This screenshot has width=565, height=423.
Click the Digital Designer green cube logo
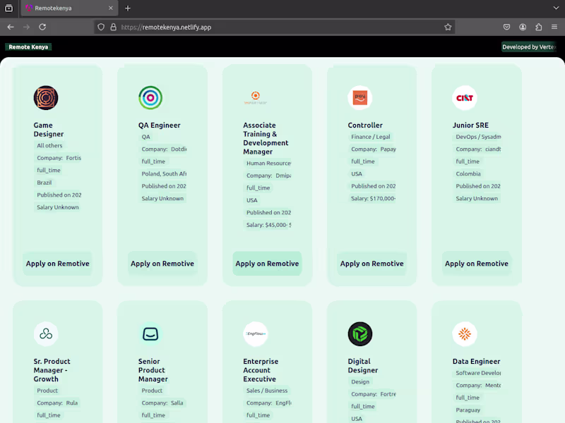pyautogui.click(x=359, y=333)
